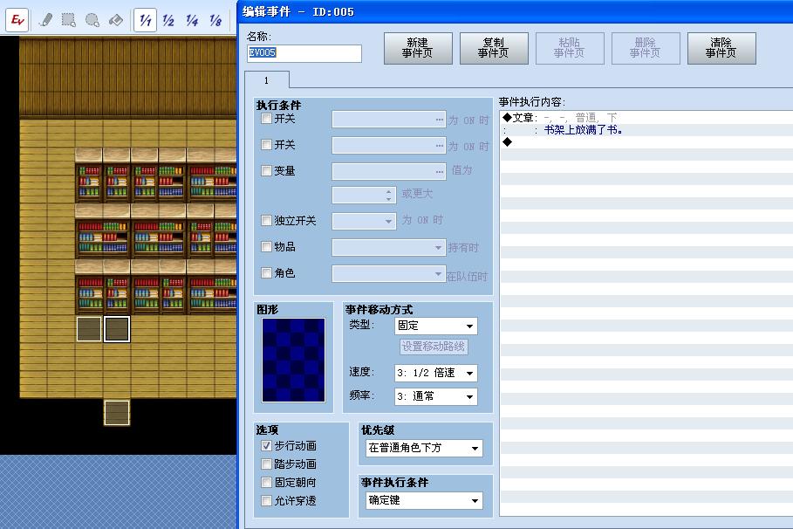The width and height of the screenshot is (793, 529).
Task: Switch to event page tab 1
Action: 267,80
